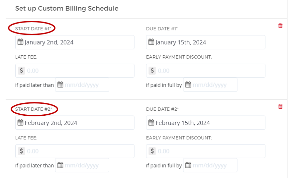Click calendar icon in Due Date #2

point(151,123)
